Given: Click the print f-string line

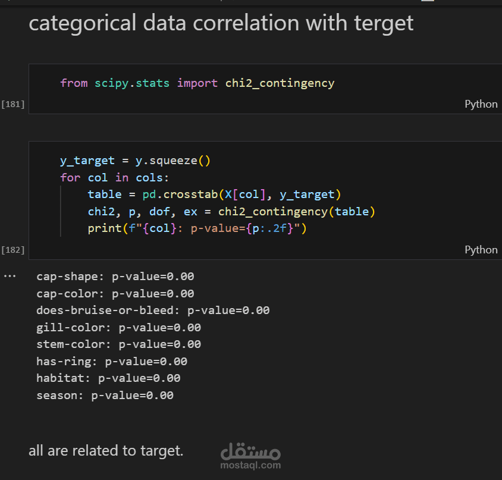Looking at the screenshot, I should tap(197, 228).
